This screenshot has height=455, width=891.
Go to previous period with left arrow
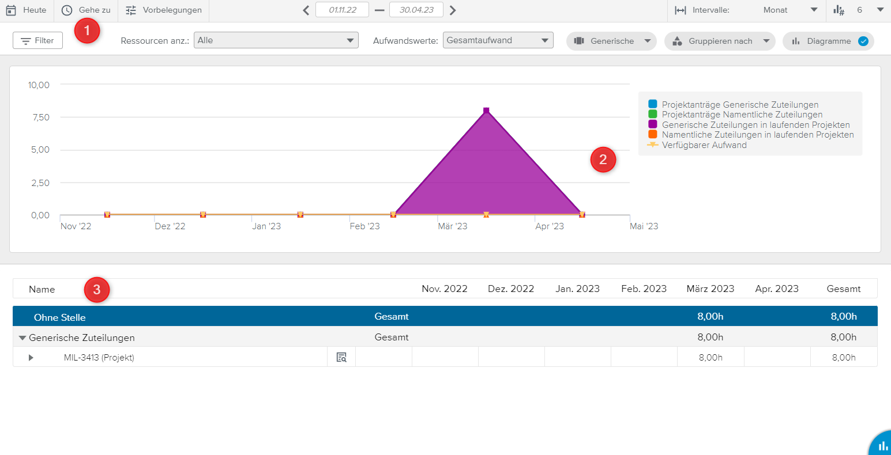(306, 10)
